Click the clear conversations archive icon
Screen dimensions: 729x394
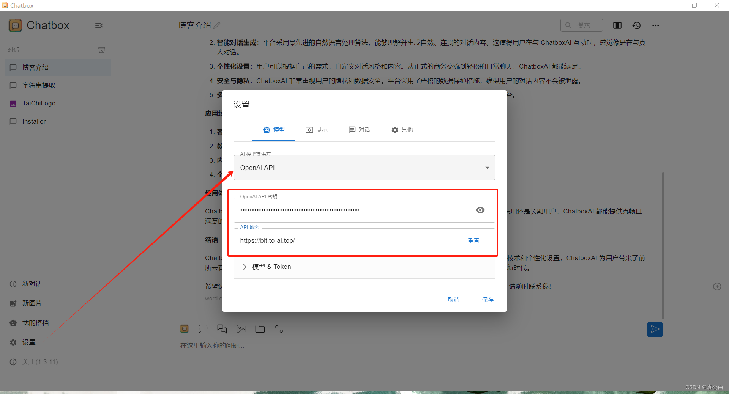point(102,50)
